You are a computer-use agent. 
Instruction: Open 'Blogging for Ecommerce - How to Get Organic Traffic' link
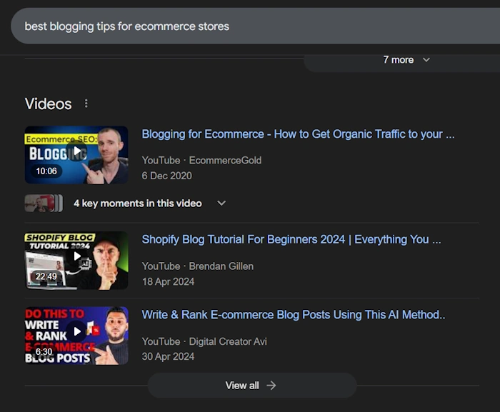click(298, 134)
